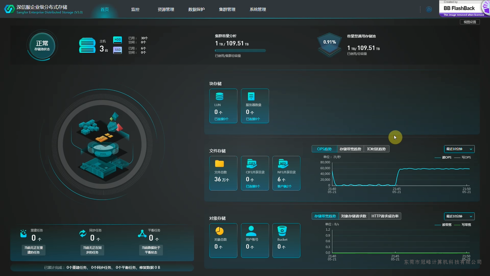Click the 服务器数量 server icon
This screenshot has height=276, width=490.
[251, 97]
